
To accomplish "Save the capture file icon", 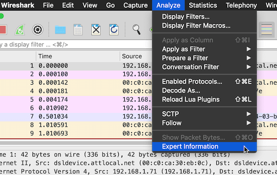I will point(78,30).
